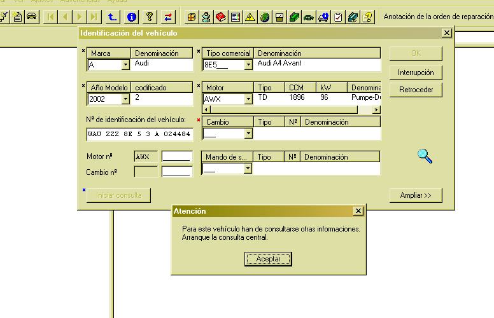Click the magnifying glass search icon
494x318 pixels.
pos(425,156)
